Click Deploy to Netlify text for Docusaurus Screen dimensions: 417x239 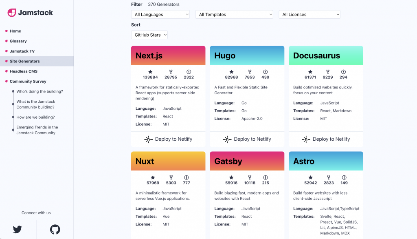tap(331, 139)
